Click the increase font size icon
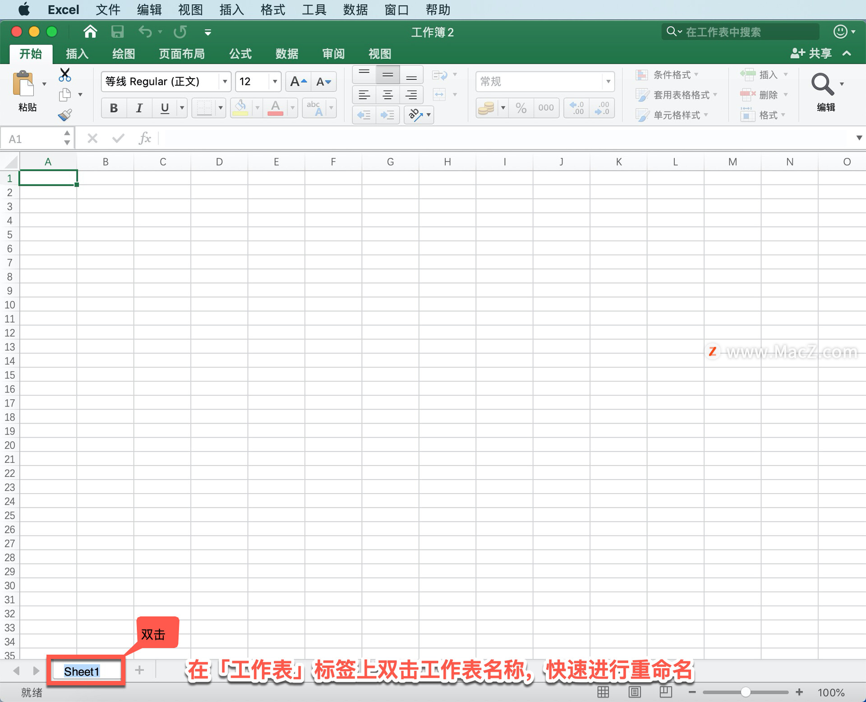 298,82
